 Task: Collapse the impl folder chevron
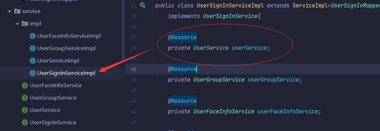click(17, 24)
